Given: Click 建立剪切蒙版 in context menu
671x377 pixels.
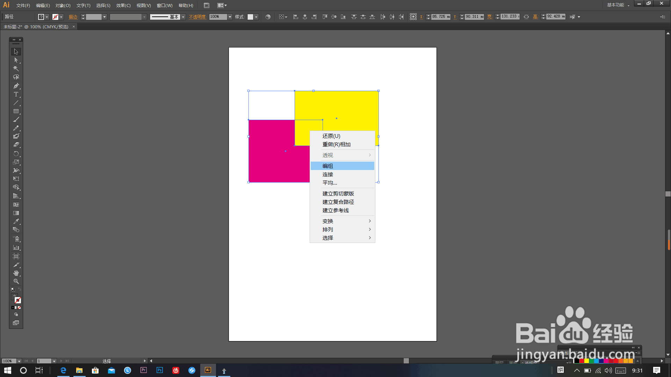Looking at the screenshot, I should pos(338,193).
